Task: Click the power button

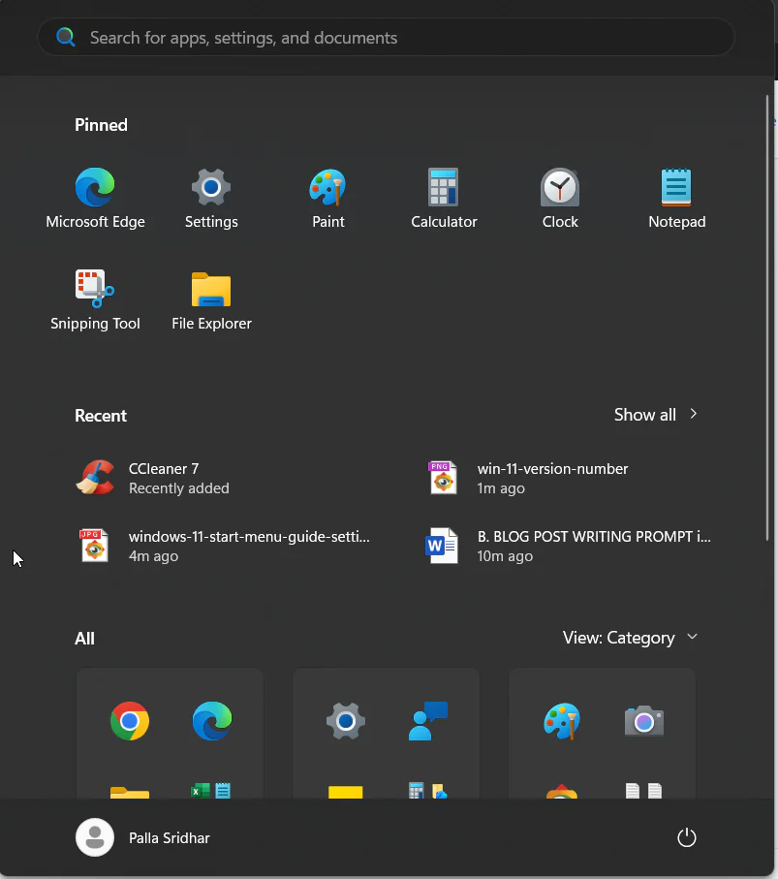Action: pos(687,837)
